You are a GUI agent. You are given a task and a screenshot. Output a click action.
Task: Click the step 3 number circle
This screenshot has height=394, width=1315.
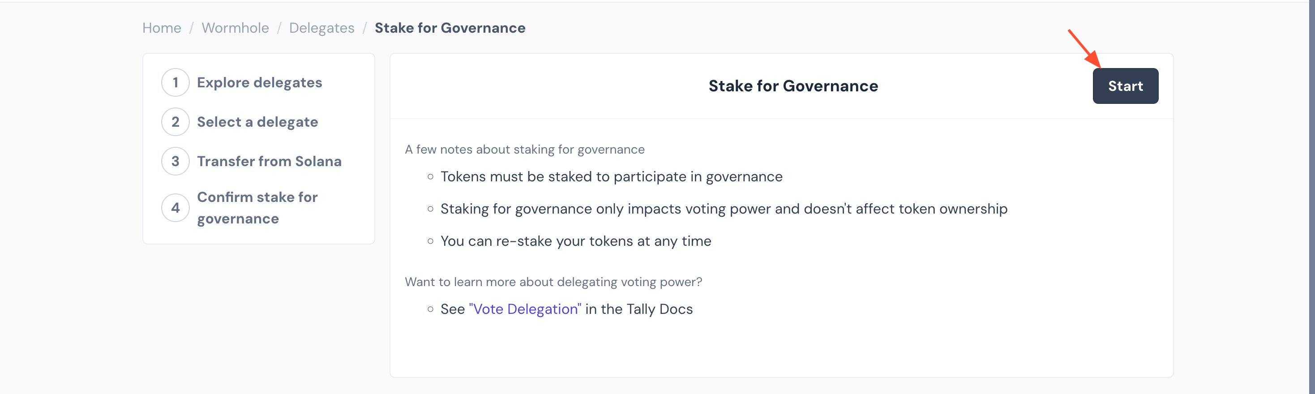(x=175, y=161)
